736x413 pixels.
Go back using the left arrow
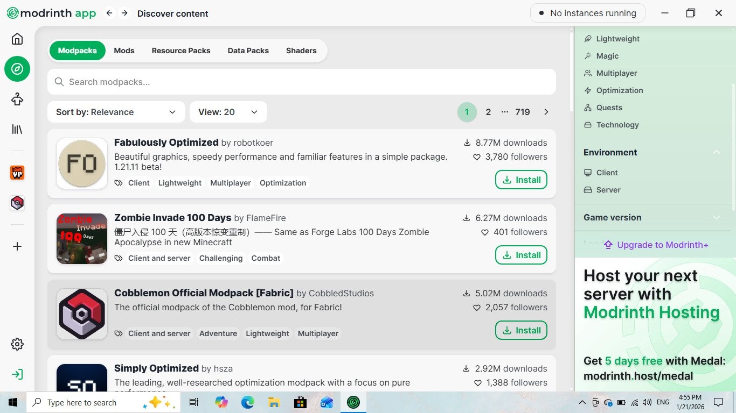pyautogui.click(x=109, y=13)
